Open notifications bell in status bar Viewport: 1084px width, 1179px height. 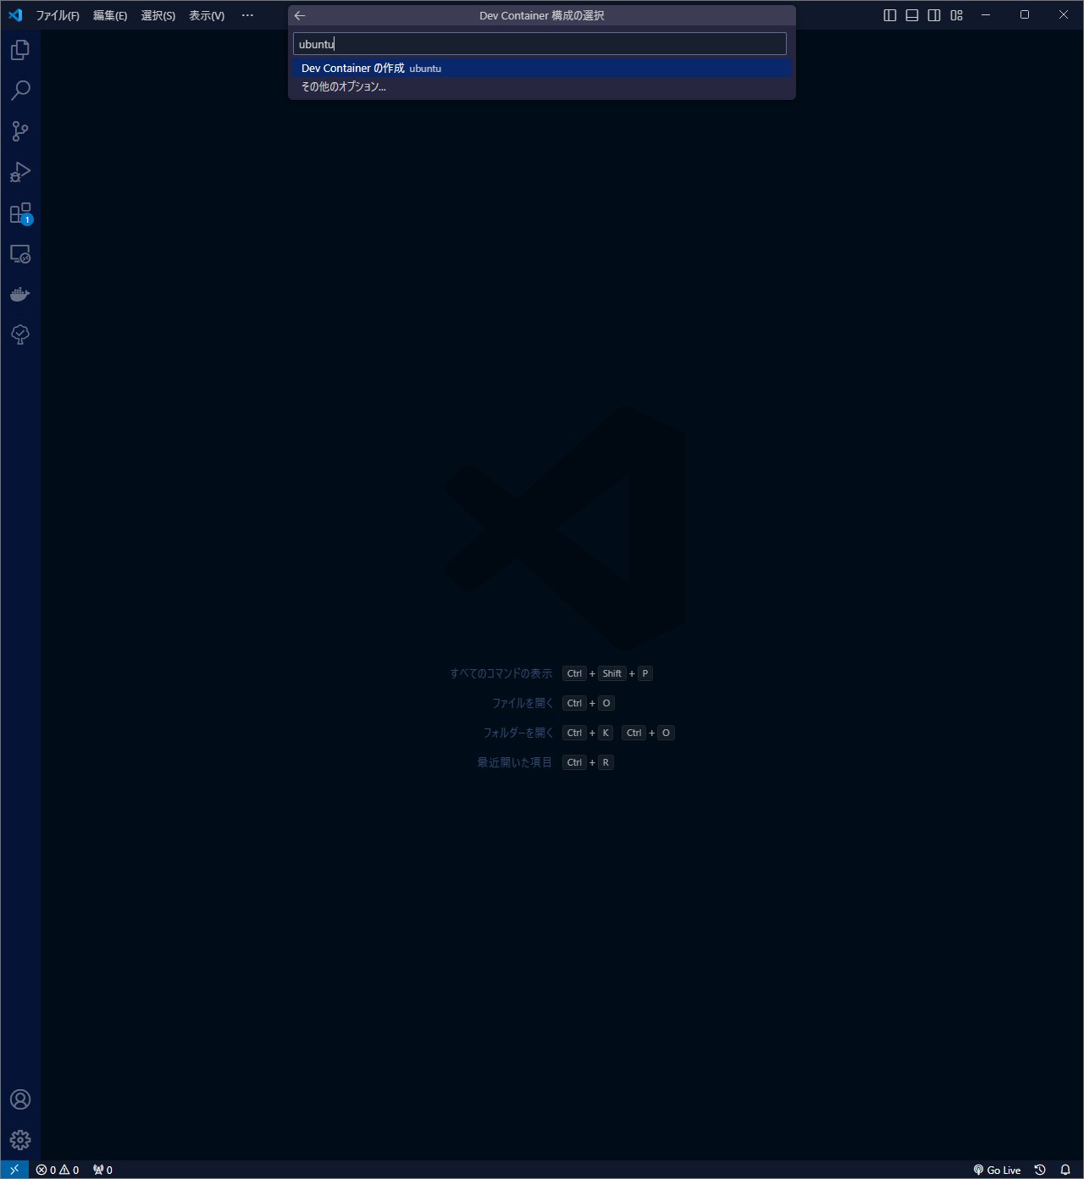pyautogui.click(x=1065, y=1170)
